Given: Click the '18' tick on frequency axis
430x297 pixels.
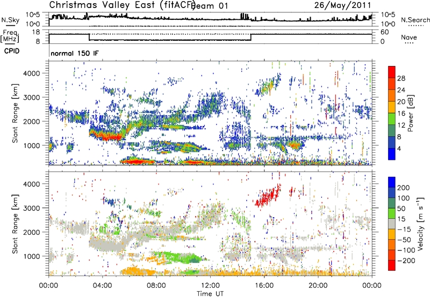Looking at the screenshot, I should (36, 32).
